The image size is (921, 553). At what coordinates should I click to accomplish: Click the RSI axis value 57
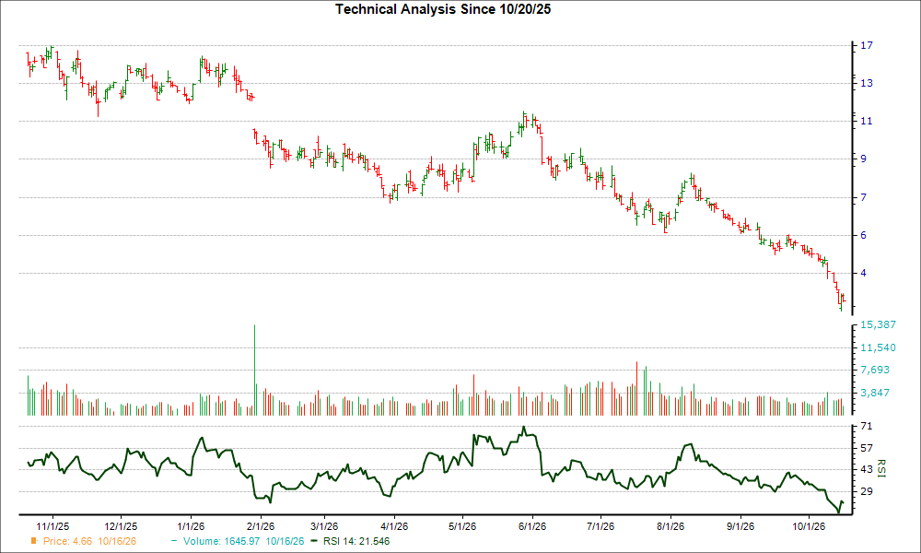[x=867, y=449]
